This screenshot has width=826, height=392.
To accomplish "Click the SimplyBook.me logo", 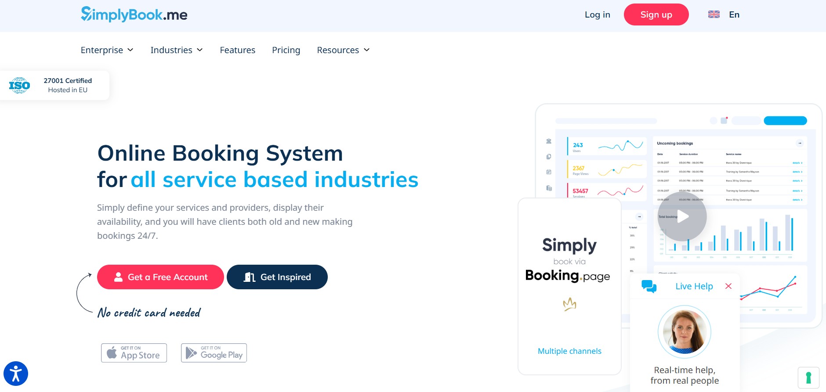I will pos(134,14).
